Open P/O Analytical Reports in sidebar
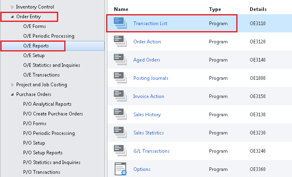 (x=47, y=104)
